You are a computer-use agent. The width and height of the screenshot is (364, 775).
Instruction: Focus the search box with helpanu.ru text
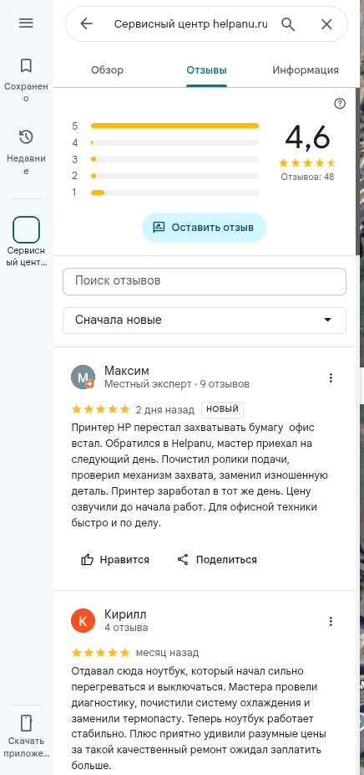tap(191, 24)
